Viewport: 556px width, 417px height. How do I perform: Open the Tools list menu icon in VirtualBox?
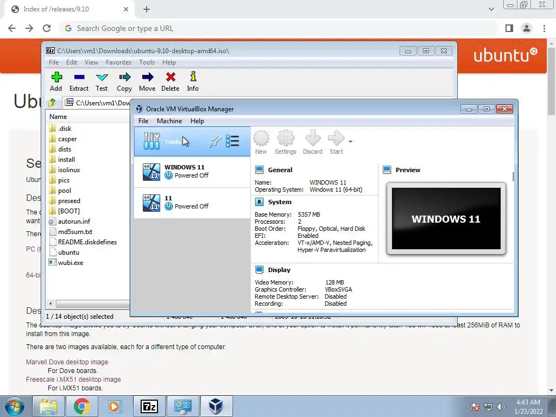[x=232, y=141]
